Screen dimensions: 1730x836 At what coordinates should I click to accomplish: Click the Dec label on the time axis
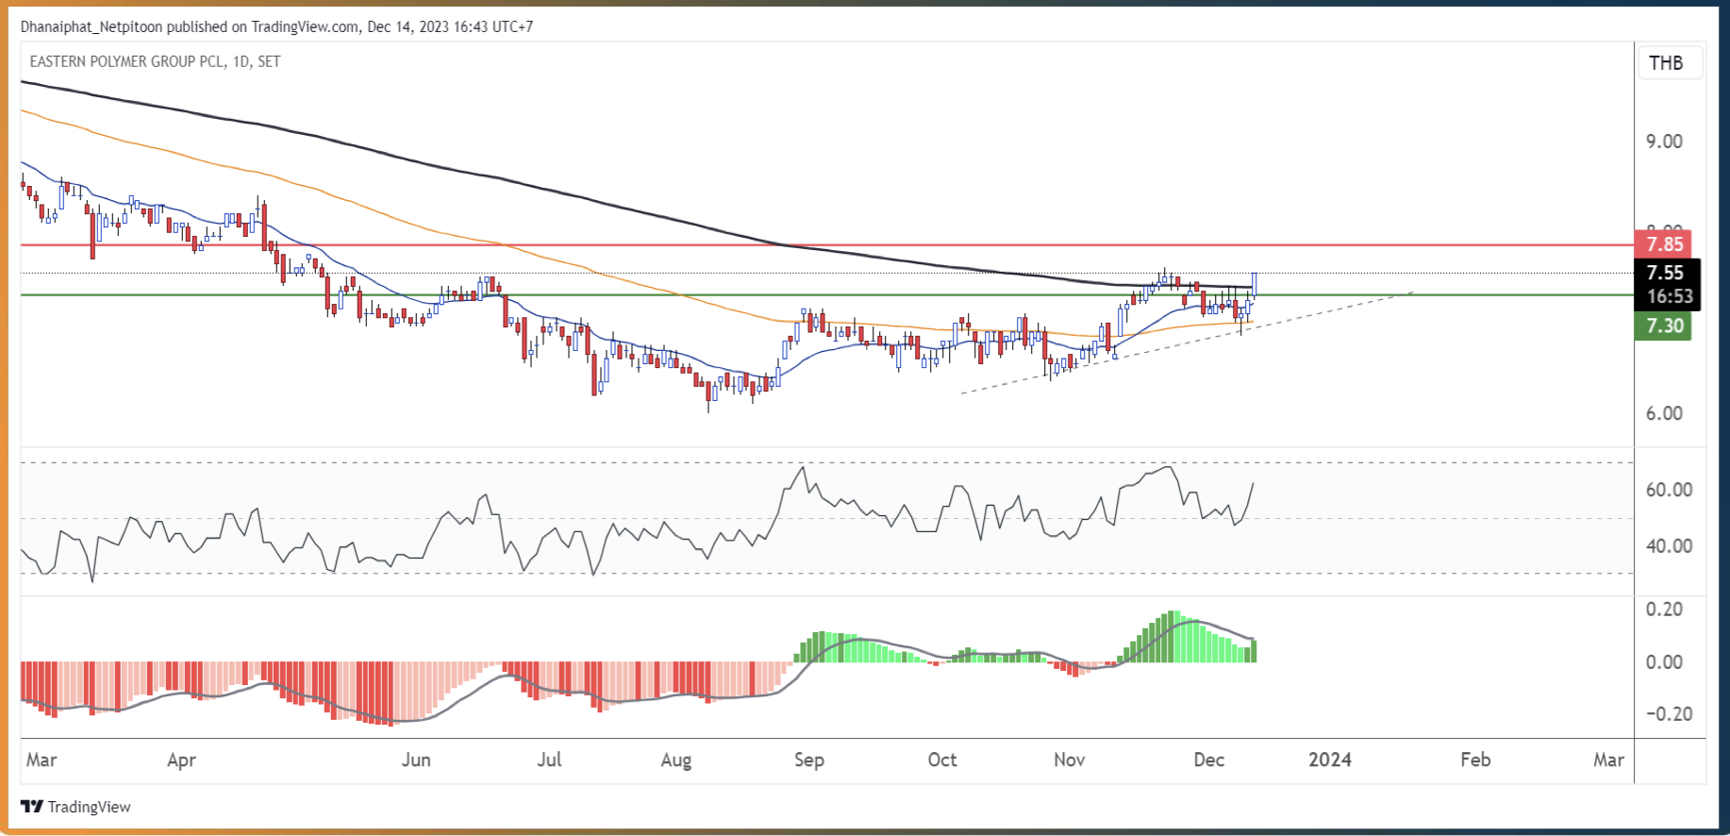[1209, 761]
